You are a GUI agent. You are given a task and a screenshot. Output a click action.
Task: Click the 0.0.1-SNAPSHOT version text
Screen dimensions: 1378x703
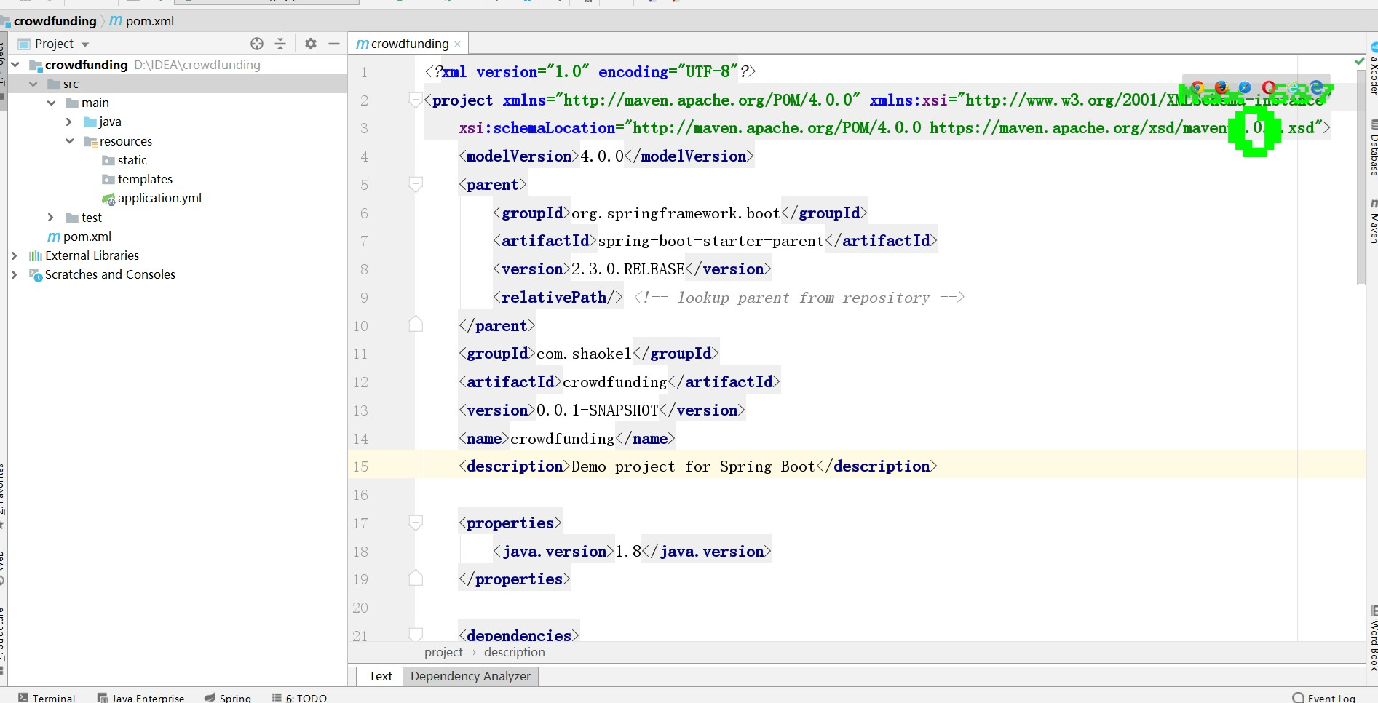tap(597, 410)
